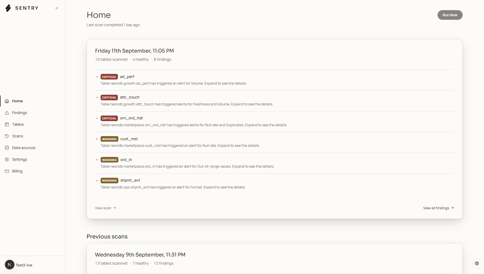The height and width of the screenshot is (274, 484).
Task: Click the arrow icon beside View scan
Action: pyautogui.click(x=115, y=208)
